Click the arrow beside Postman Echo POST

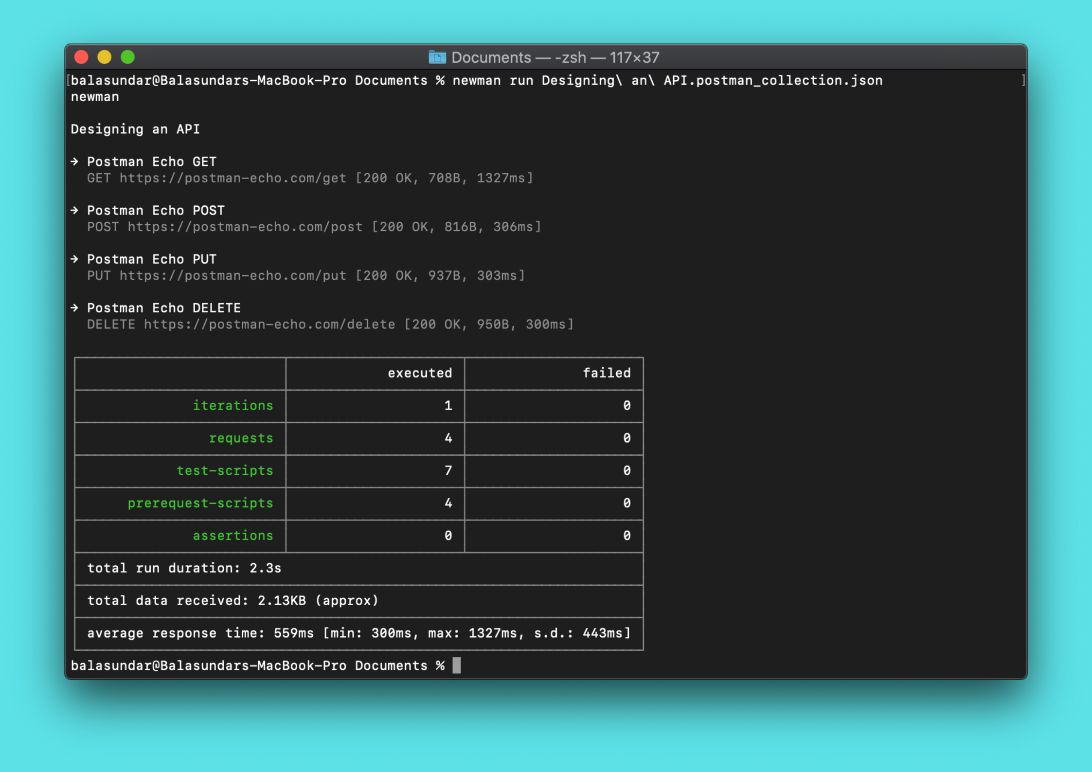click(x=74, y=210)
